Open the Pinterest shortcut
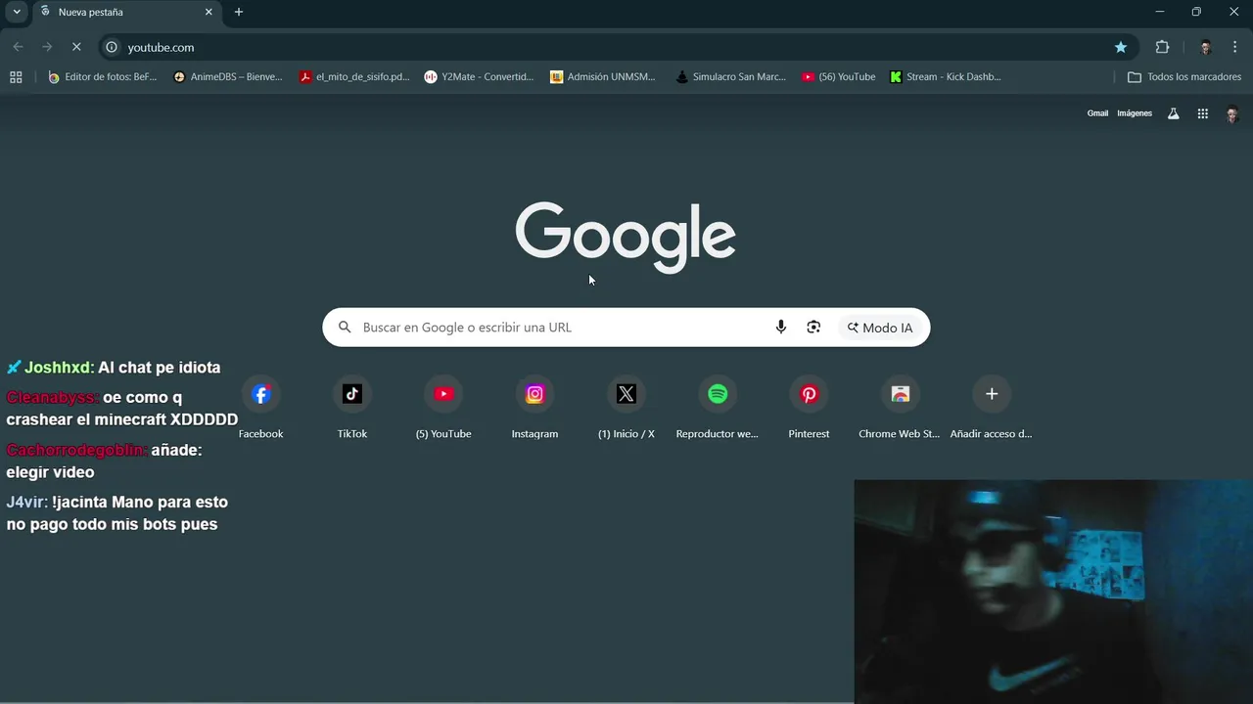The image size is (1253, 704). pyautogui.click(x=809, y=409)
